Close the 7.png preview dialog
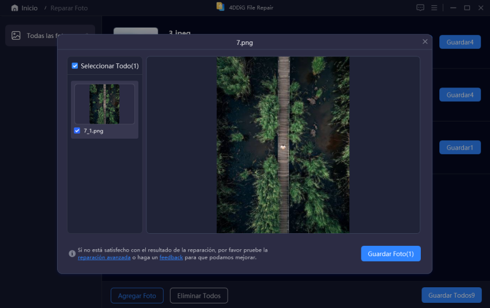 [x=425, y=41]
